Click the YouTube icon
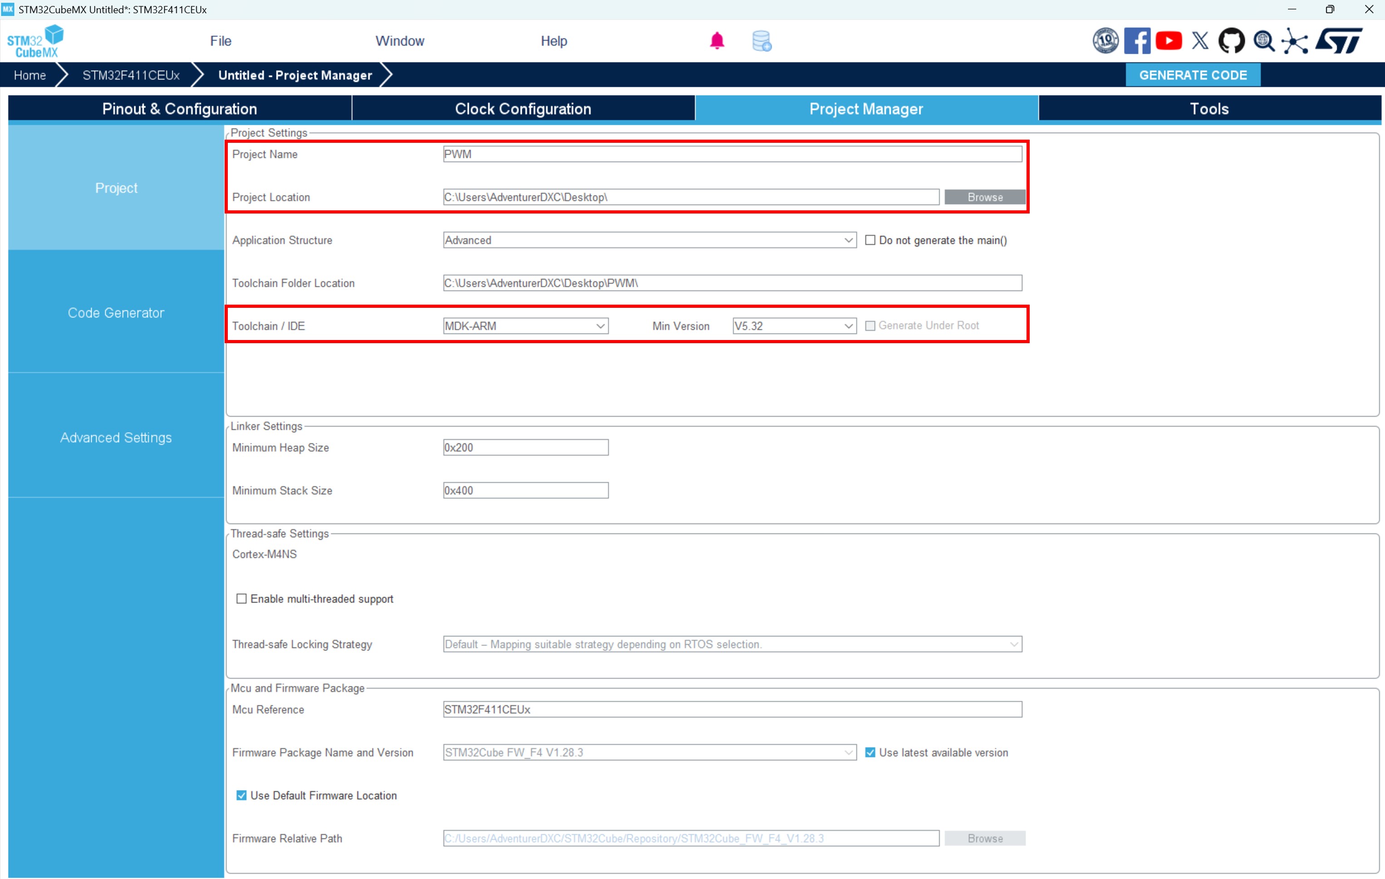 point(1168,41)
